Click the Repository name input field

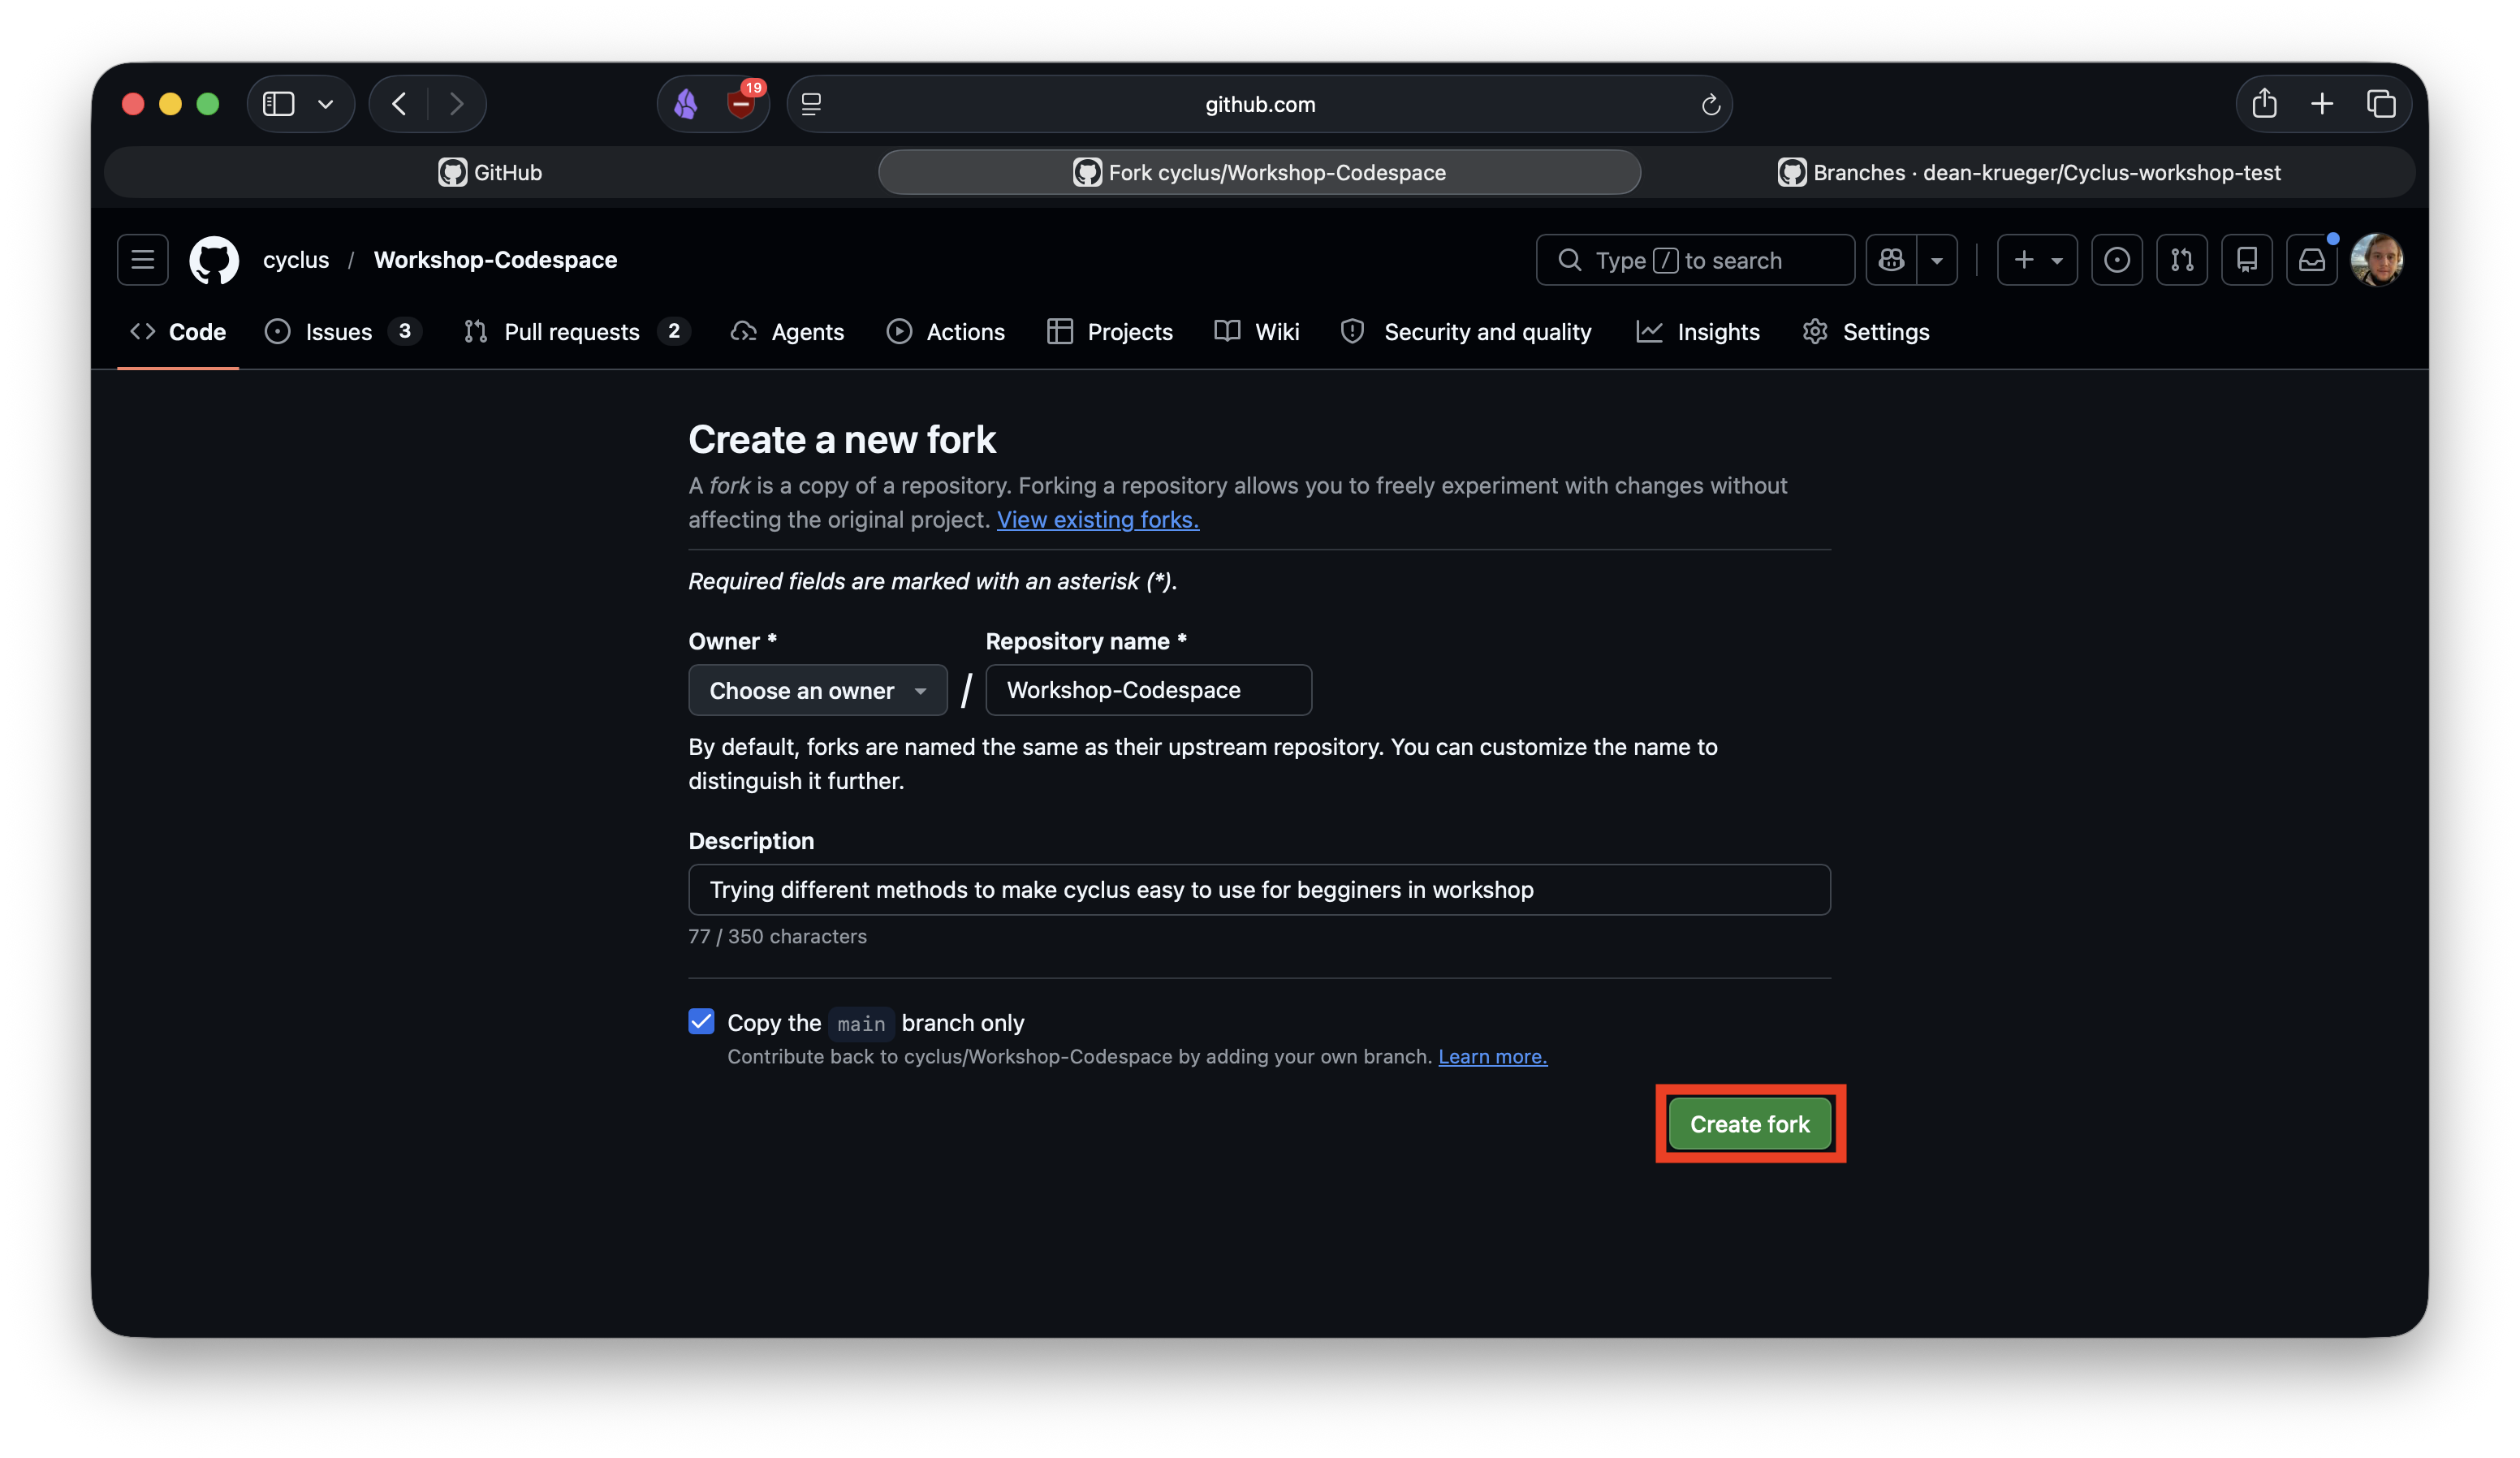pyautogui.click(x=1149, y=690)
